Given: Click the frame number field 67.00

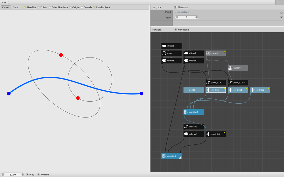Looking at the screenshot, I should coord(13,174).
